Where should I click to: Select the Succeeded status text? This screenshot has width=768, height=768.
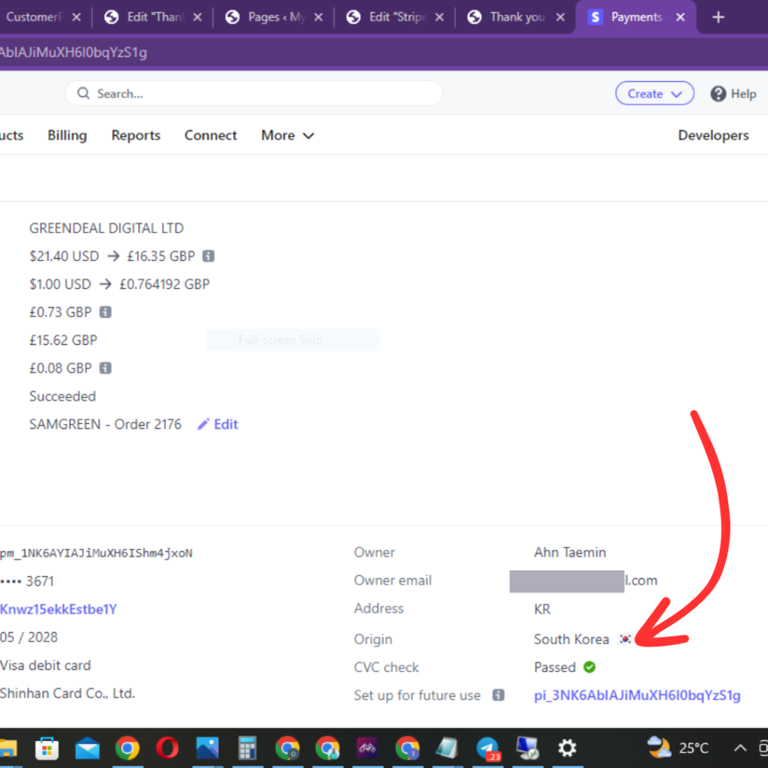pos(62,396)
